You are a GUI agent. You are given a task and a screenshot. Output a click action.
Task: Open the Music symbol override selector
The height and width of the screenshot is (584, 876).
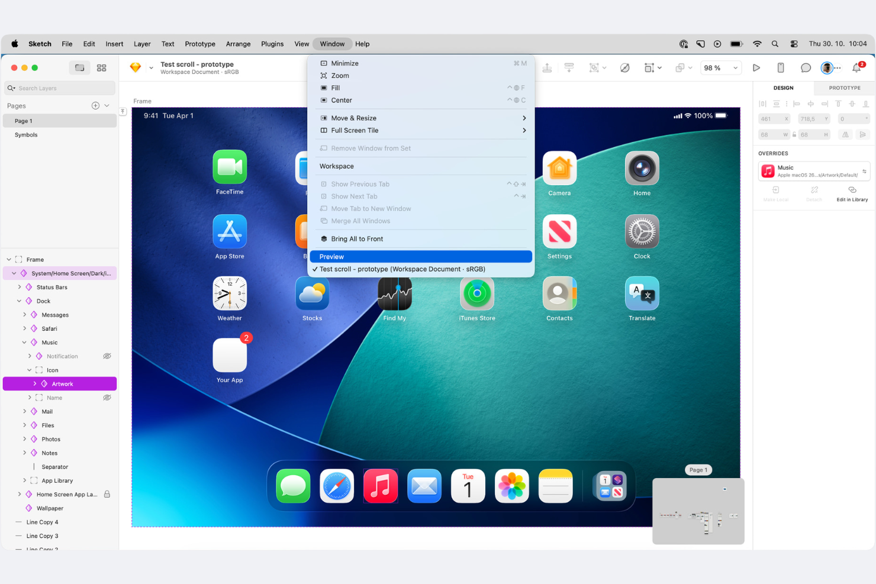814,171
